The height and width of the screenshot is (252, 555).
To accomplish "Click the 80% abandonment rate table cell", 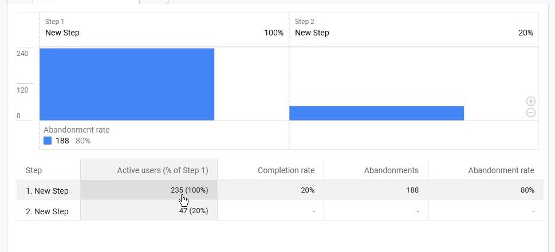I will [x=486, y=190].
